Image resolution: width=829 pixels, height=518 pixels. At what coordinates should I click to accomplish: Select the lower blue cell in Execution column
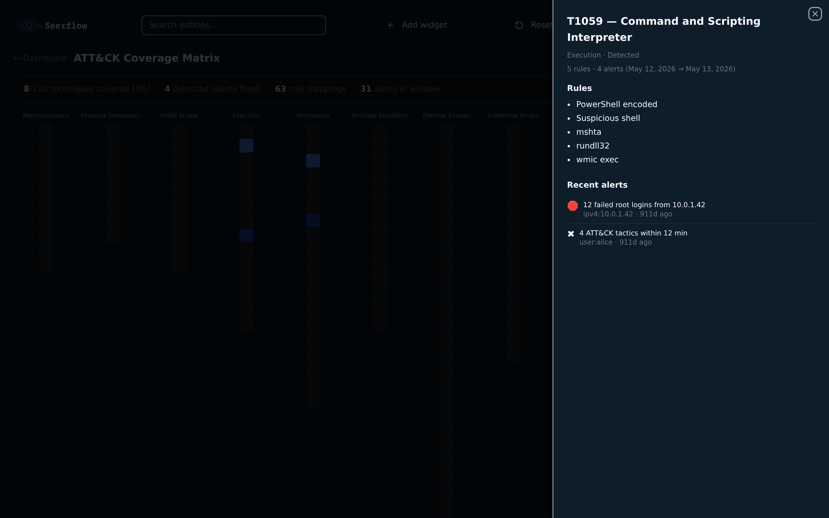246,235
